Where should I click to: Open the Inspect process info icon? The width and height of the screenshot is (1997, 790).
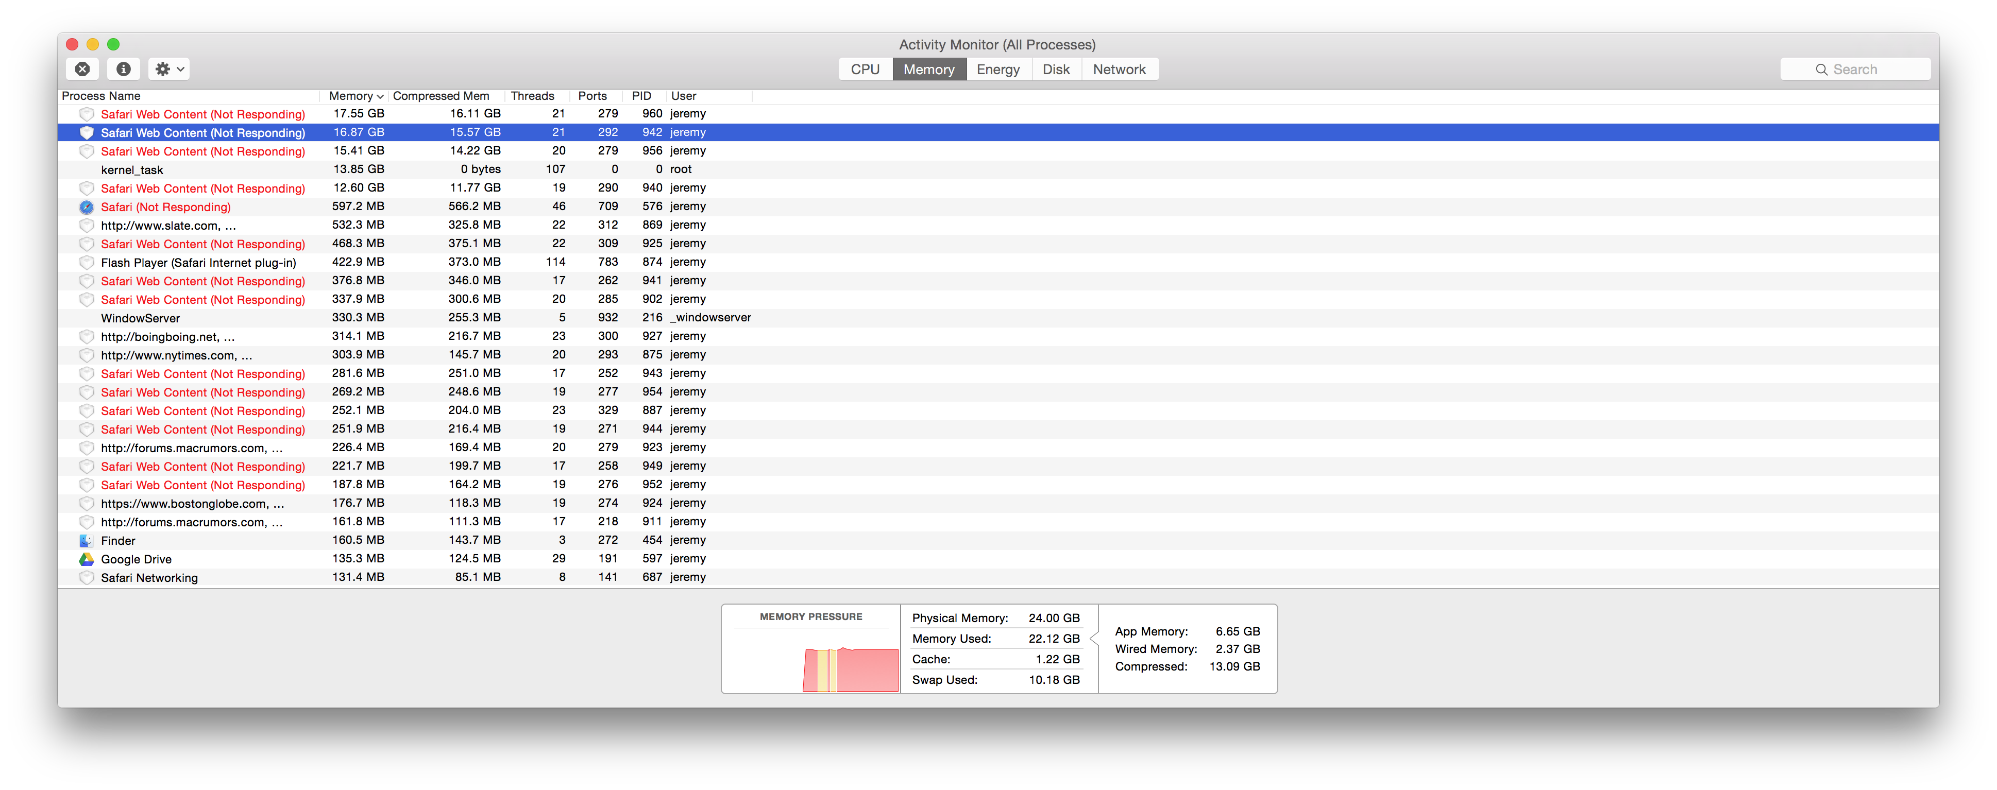pos(123,69)
